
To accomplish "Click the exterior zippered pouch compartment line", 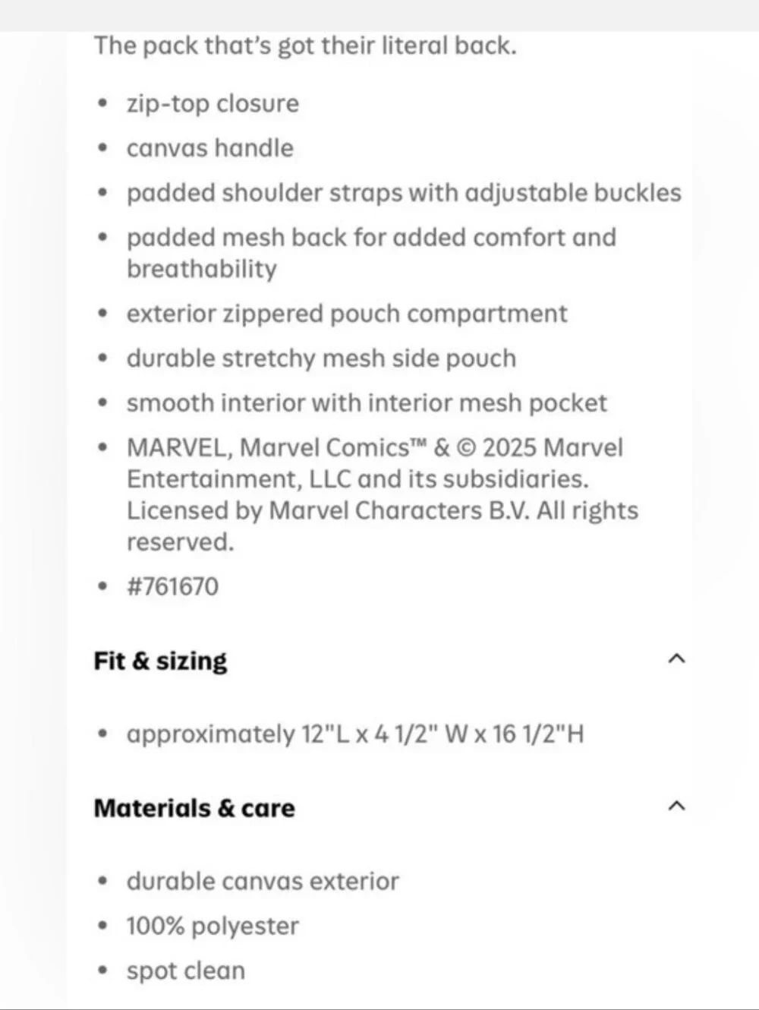I will (347, 314).
